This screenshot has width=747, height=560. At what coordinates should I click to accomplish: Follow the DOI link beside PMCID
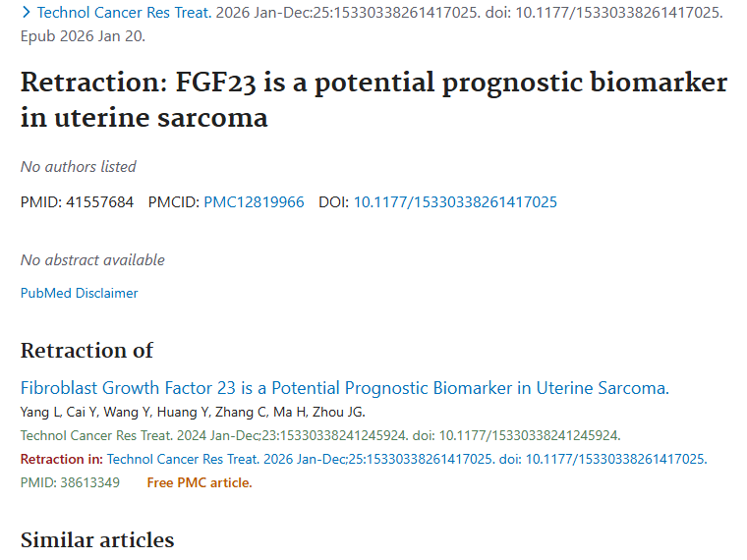455,202
